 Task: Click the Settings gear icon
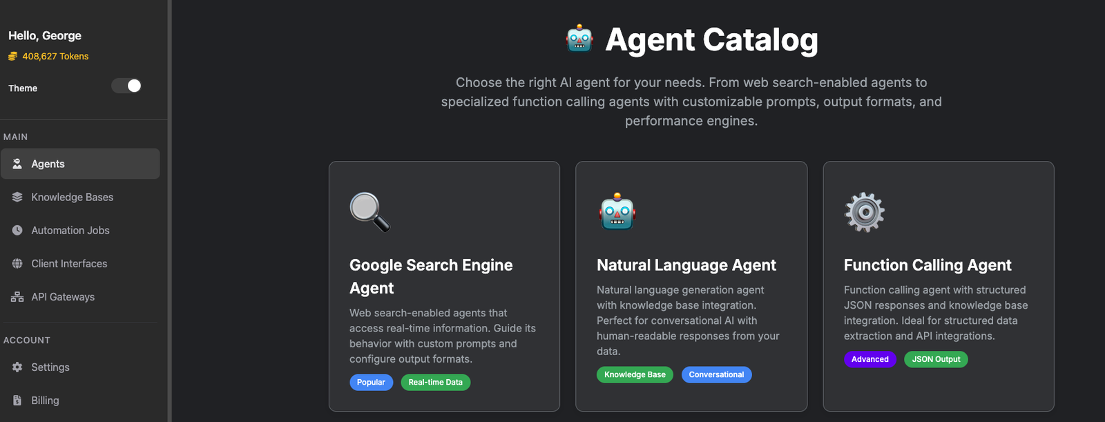coord(17,367)
